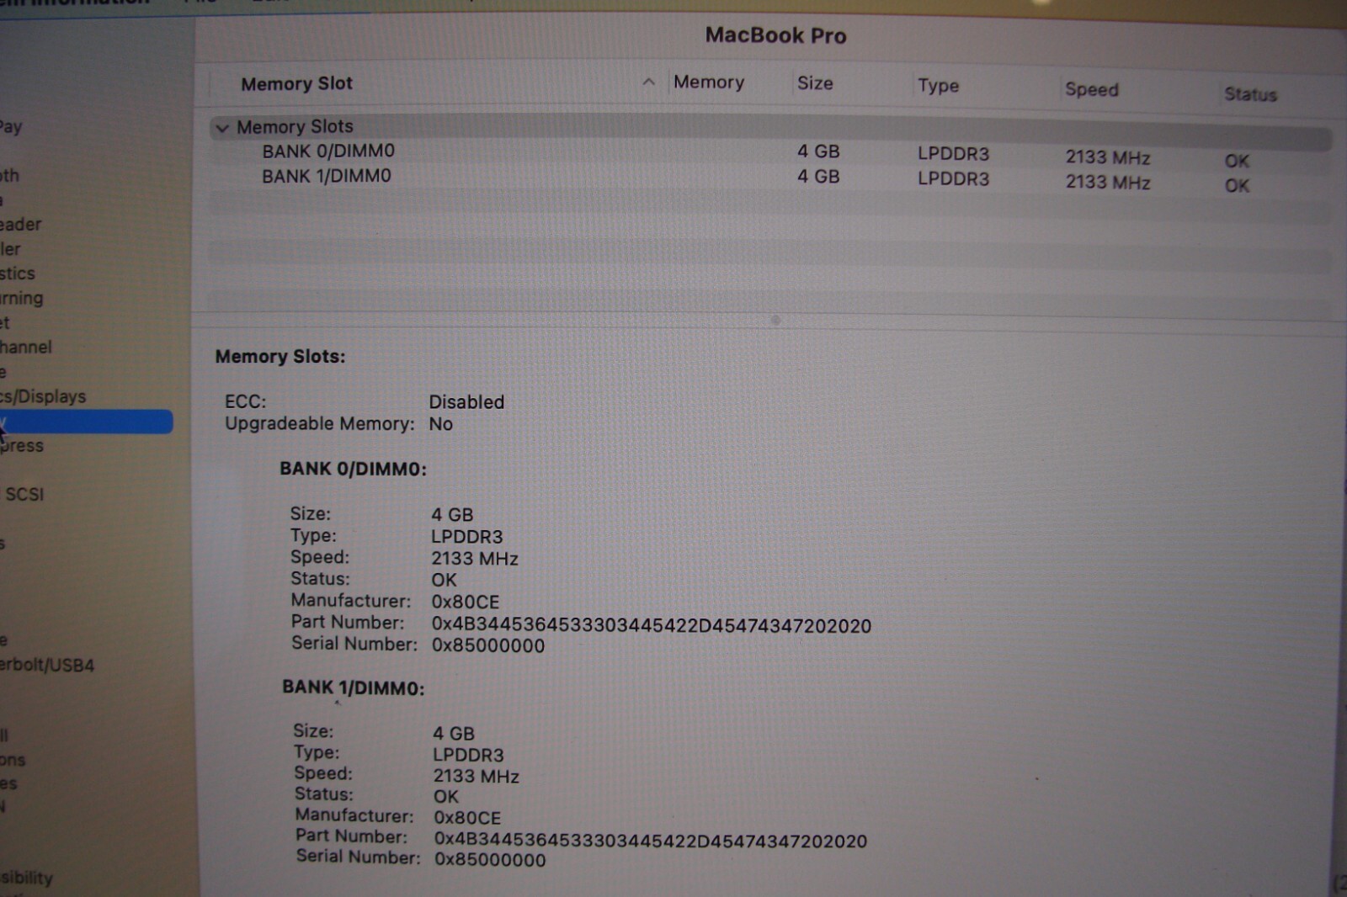Viewport: 1347px width, 897px height.
Task: Click the "BANK 0/DIMM0:" heading in details pane
Action: click(x=353, y=469)
